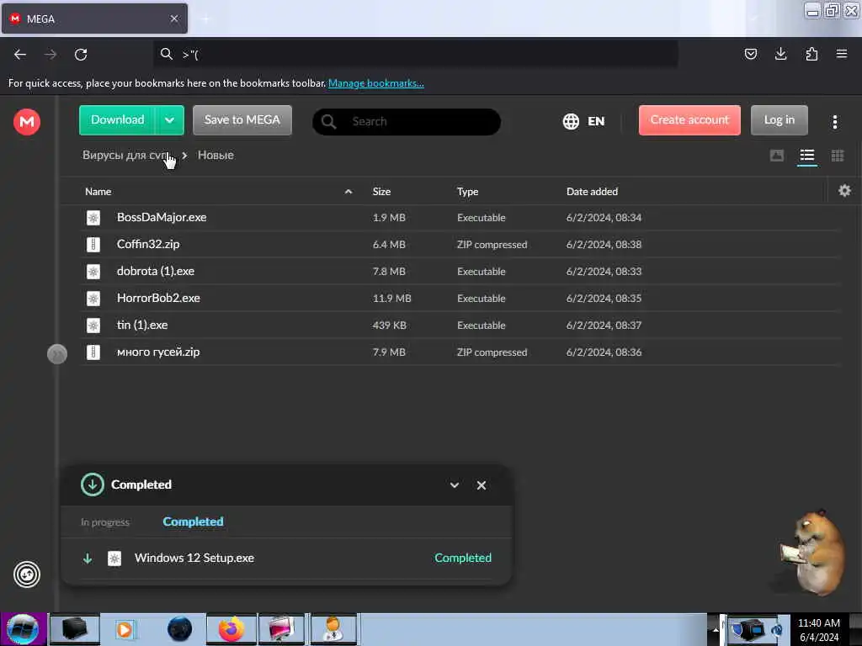Click Coffin32.zip archive icon
This screenshot has width=862, height=646.
coord(93,245)
